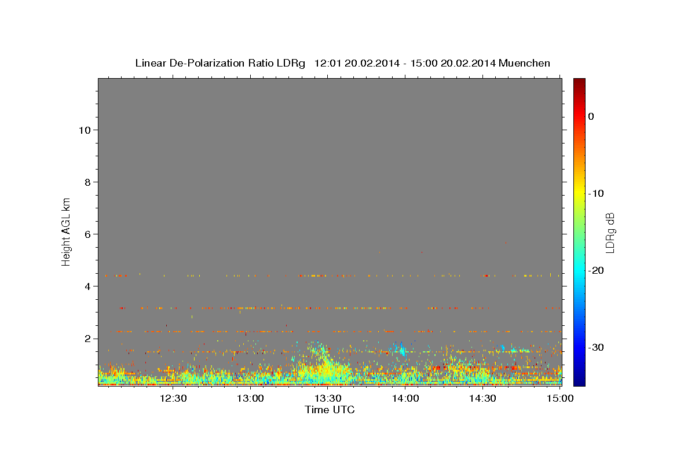Click the height tick label 10
This screenshot has height=463, width=695.
tap(84, 130)
